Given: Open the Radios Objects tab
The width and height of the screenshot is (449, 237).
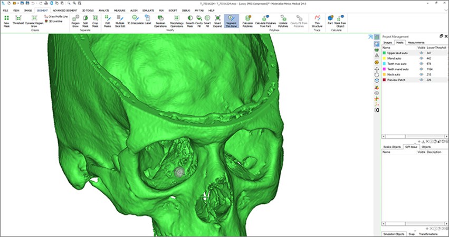Looking at the screenshot, I should click(x=392, y=147).
